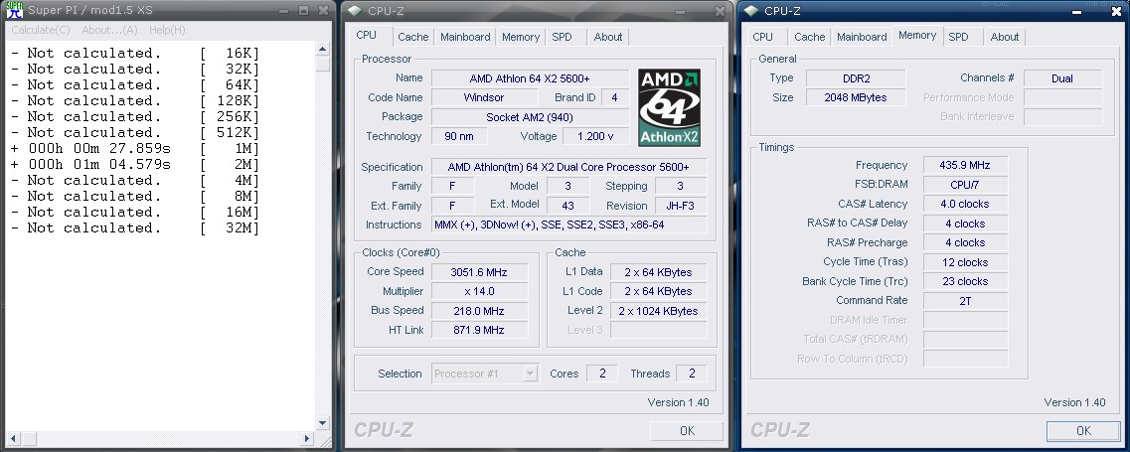Viewport: 1130px width, 452px height.
Task: Click the CAS# Latency value 4.0 clocks
Action: 964,204
